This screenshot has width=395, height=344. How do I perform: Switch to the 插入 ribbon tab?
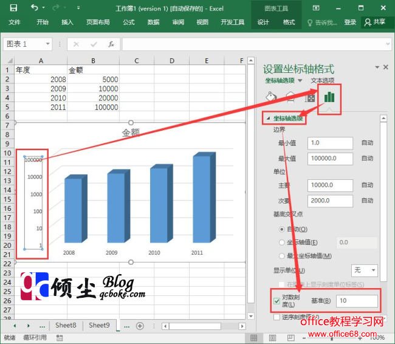tap(67, 22)
